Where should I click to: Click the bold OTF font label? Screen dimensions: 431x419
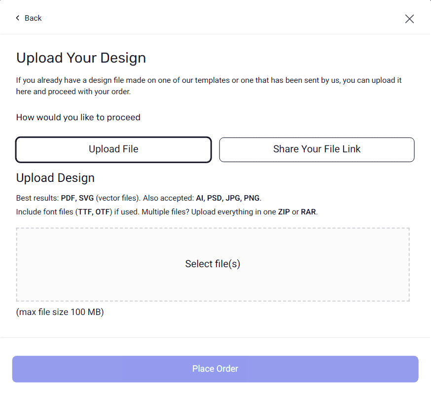pyautogui.click(x=103, y=212)
